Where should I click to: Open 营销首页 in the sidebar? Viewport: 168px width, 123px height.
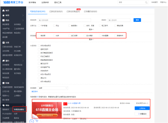(x=6, y=110)
